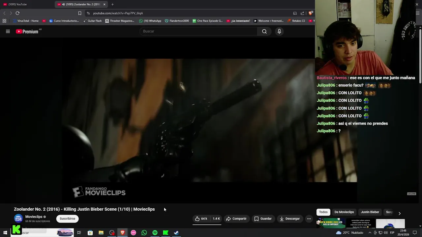Open new browser tab with plus

(x=112, y=4)
